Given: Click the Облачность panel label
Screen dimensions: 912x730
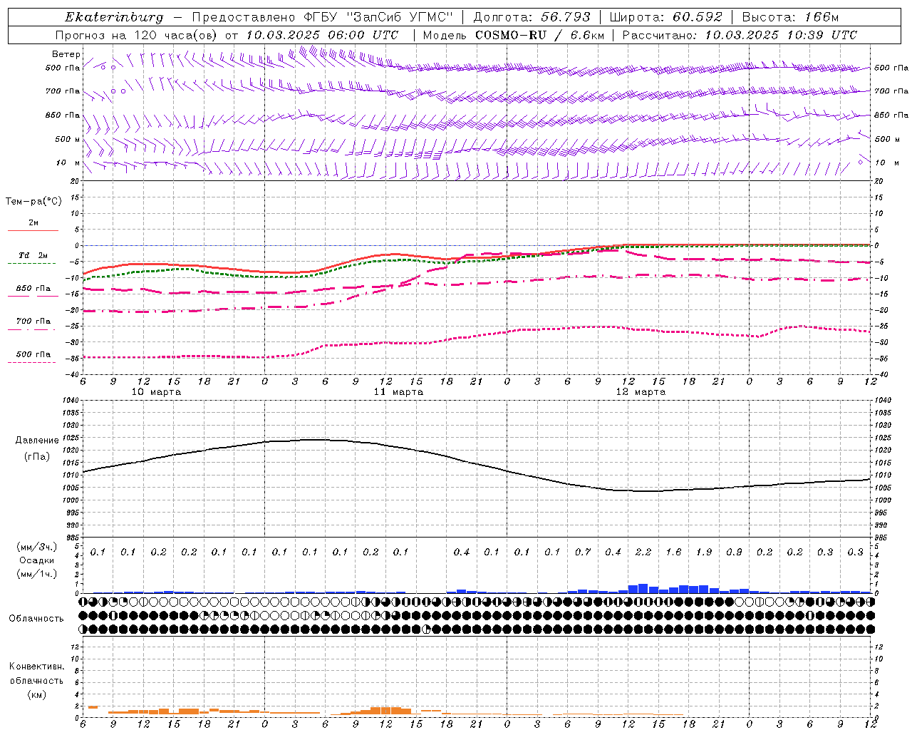Looking at the screenshot, I should [x=36, y=618].
